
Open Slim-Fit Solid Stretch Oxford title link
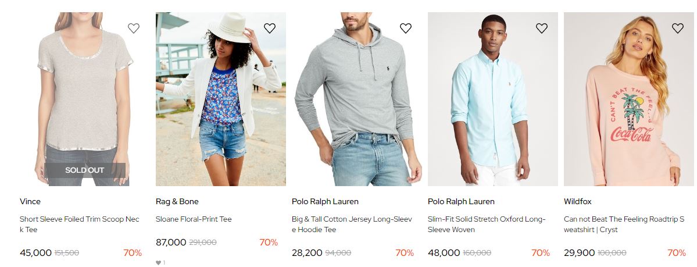coord(487,225)
